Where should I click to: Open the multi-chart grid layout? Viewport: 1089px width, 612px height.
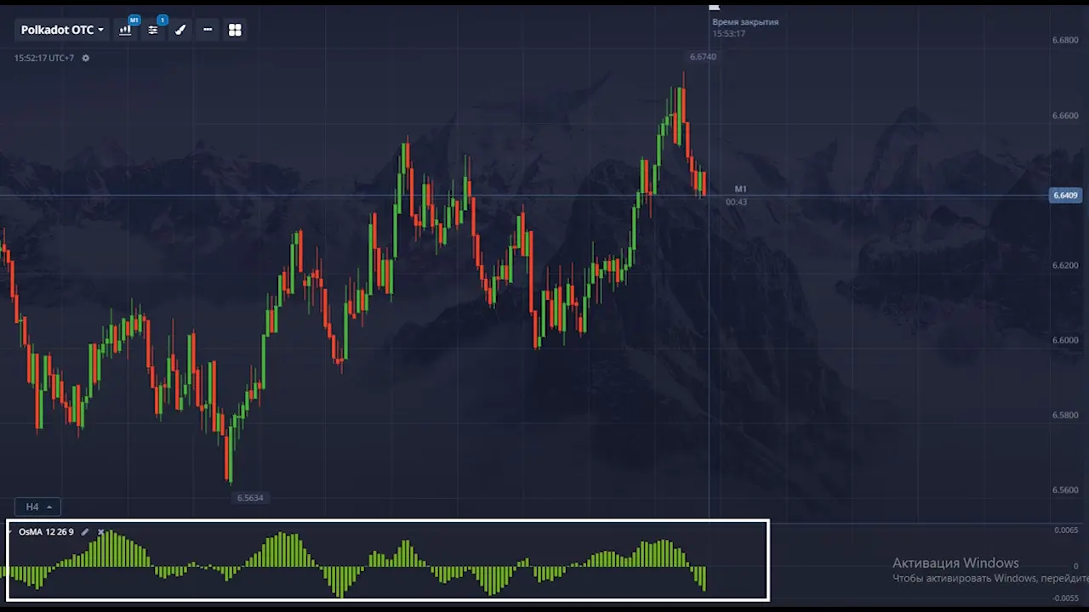click(235, 30)
